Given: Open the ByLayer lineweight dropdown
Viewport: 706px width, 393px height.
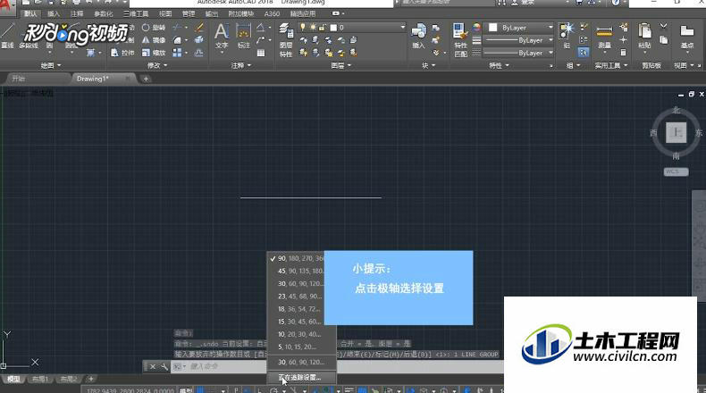Looking at the screenshot, I should point(518,40).
